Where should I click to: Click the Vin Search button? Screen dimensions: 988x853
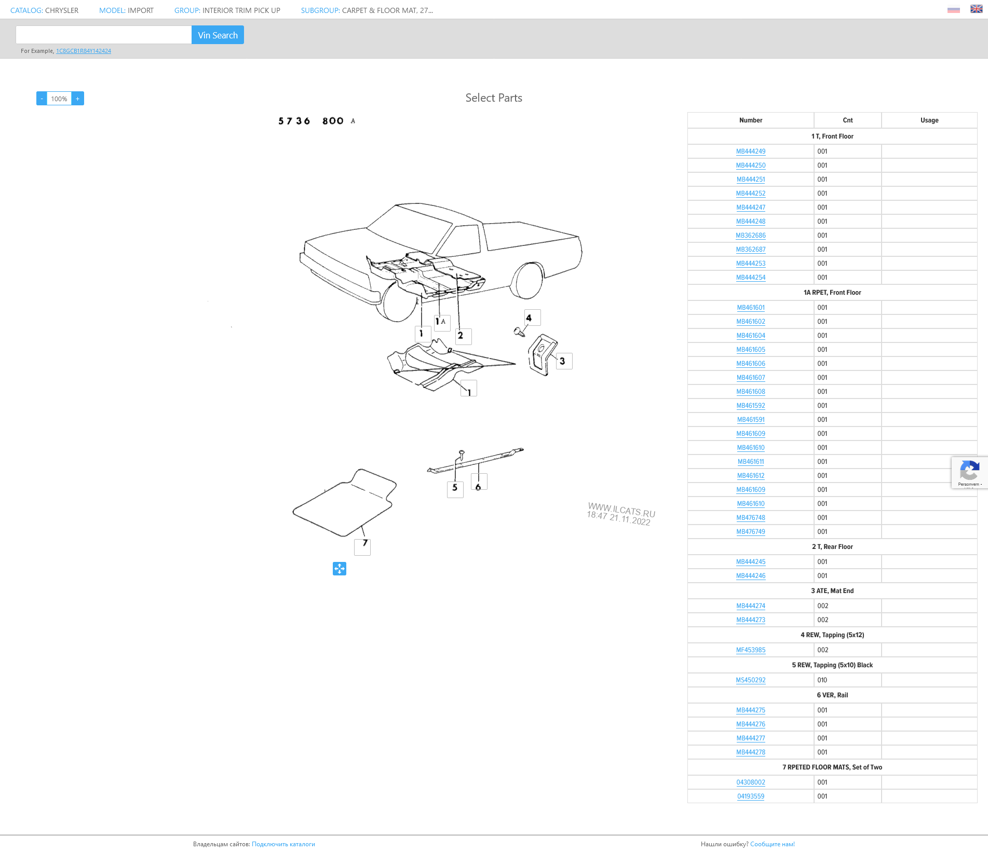[218, 35]
